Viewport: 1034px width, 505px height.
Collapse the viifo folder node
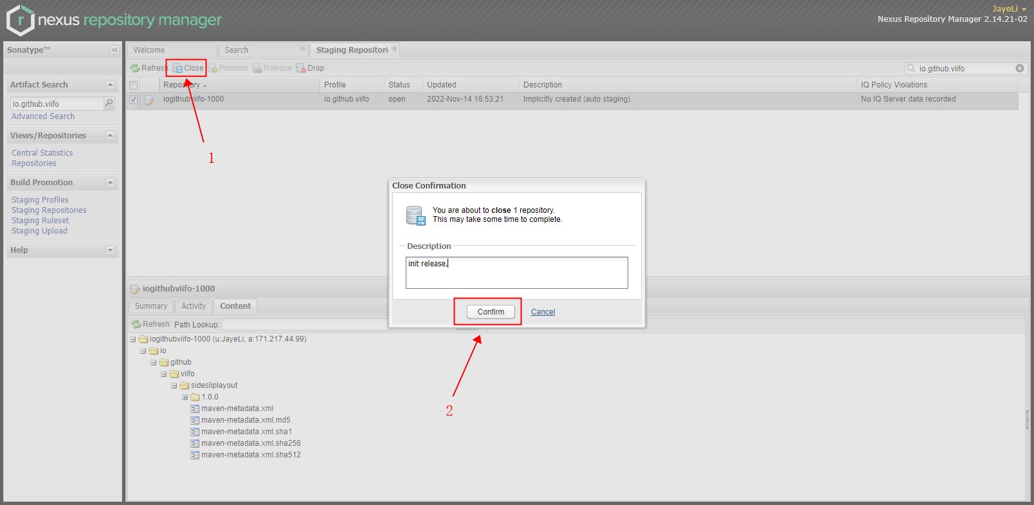click(164, 374)
